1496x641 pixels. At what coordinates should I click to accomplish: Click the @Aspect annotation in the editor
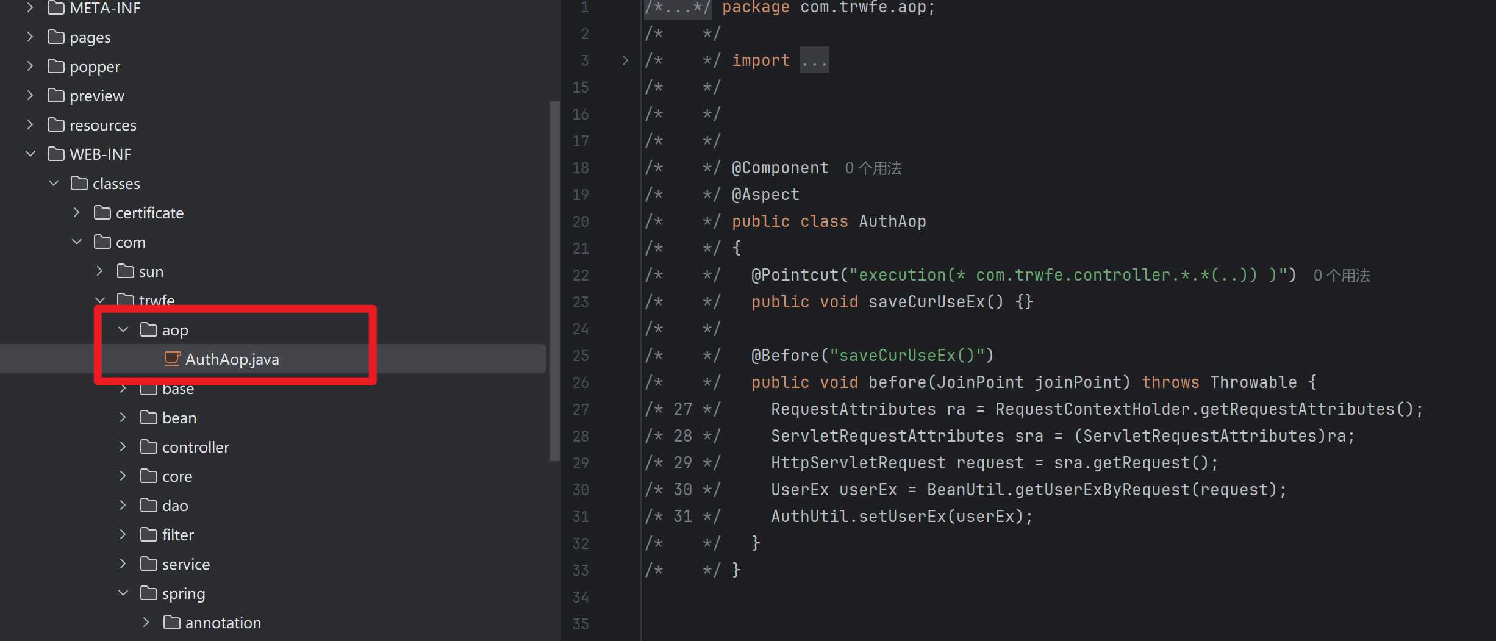pos(765,195)
